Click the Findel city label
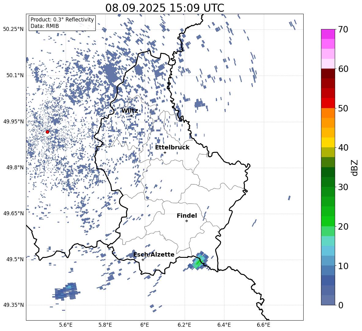This screenshot has height=331, width=362. (x=187, y=216)
